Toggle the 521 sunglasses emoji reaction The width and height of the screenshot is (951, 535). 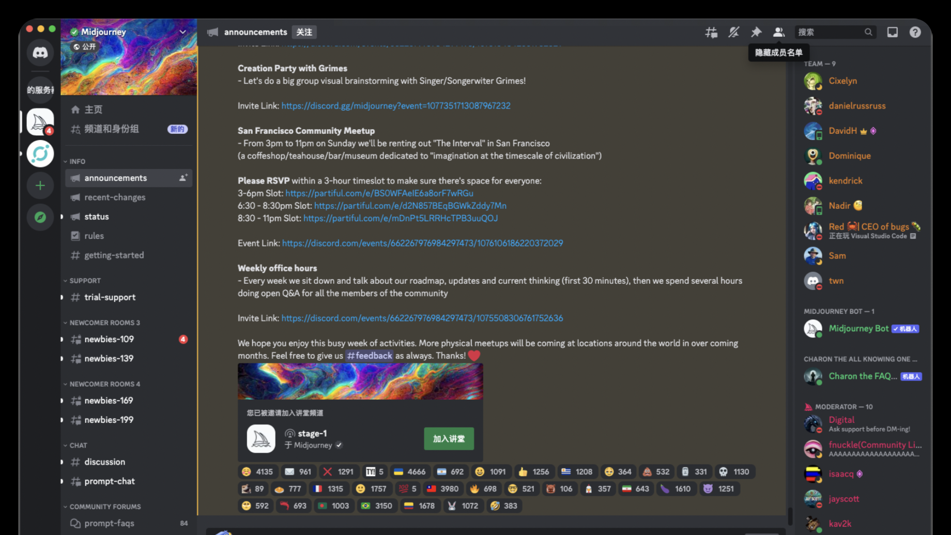tap(521, 488)
